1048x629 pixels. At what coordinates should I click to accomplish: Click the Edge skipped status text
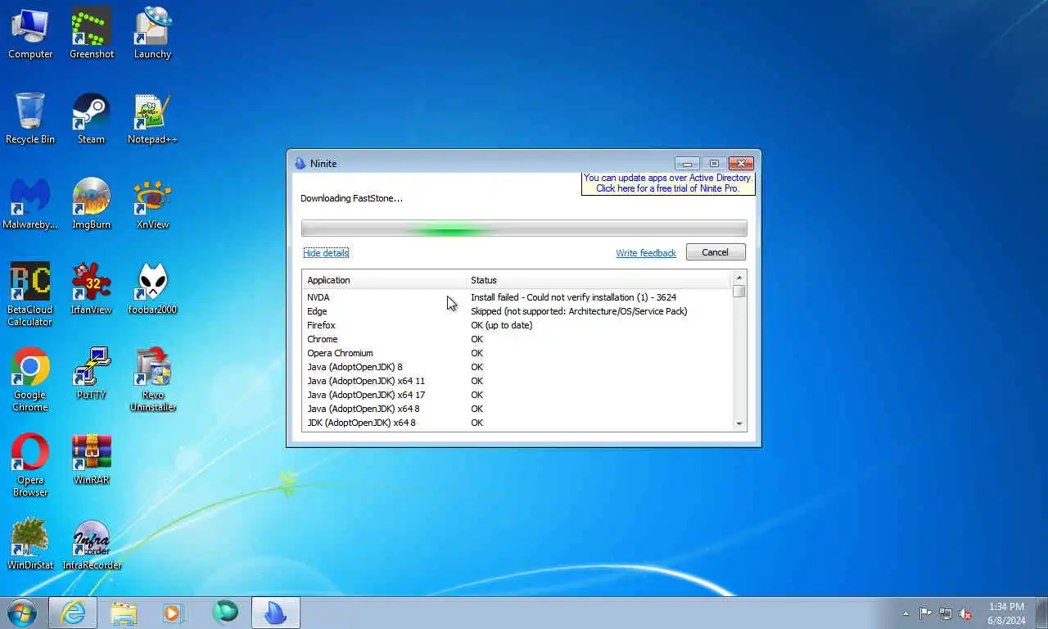(x=579, y=311)
